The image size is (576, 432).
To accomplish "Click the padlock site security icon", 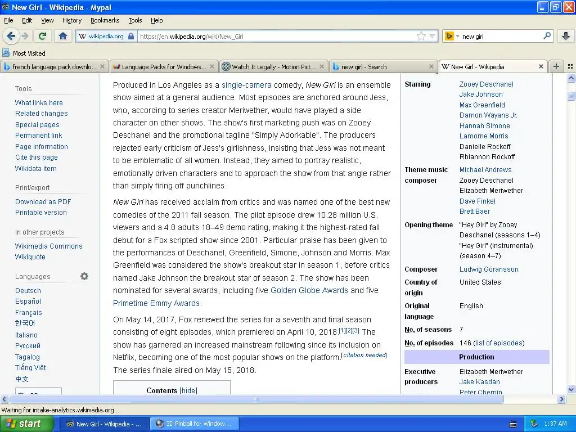I will coord(130,36).
